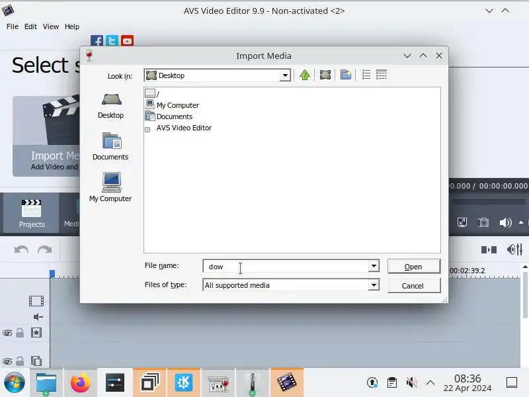529x397 pixels.
Task: Switch file view to details mode
Action: pos(382,75)
